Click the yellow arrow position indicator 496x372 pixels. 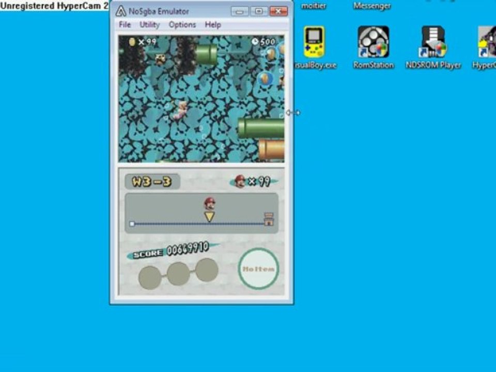[x=209, y=216]
